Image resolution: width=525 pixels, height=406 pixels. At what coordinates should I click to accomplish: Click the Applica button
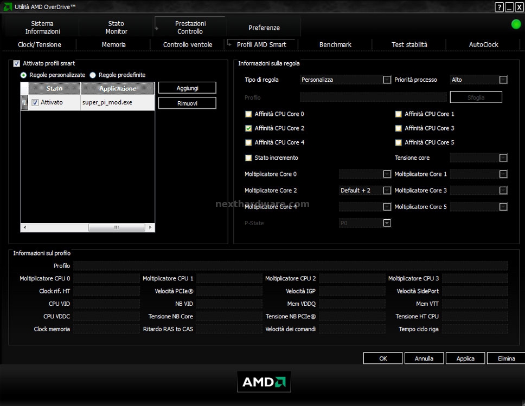[465, 358]
